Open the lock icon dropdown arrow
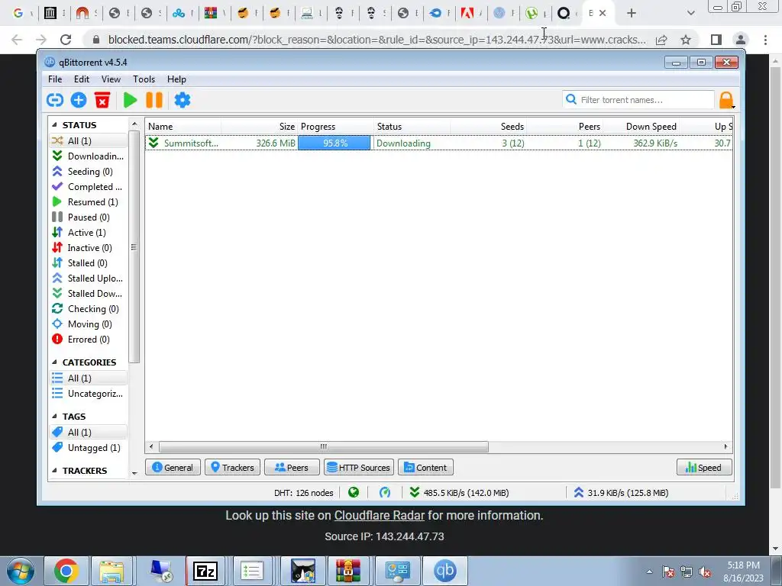 point(734,107)
